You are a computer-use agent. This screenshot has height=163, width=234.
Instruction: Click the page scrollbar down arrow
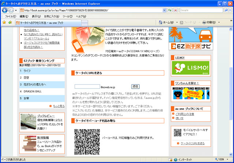point(231,155)
